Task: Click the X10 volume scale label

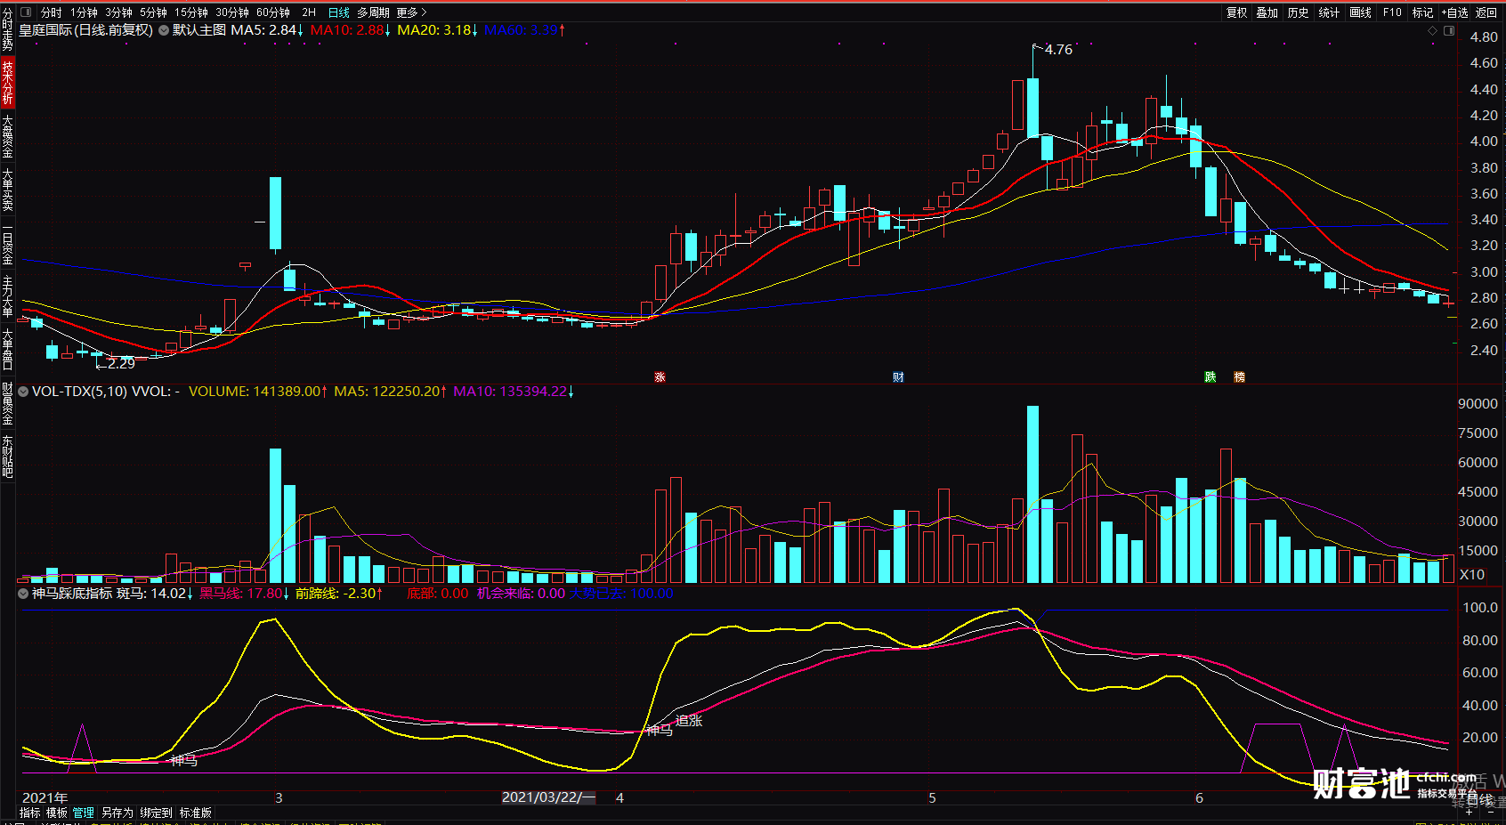Action: pos(1472,575)
